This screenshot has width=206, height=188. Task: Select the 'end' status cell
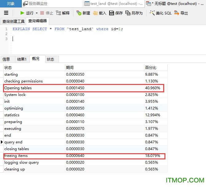point(34,135)
